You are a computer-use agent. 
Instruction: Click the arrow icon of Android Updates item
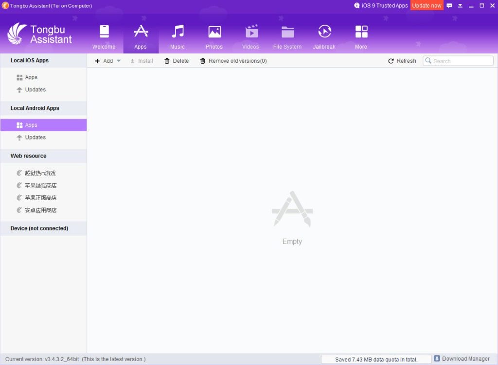tap(19, 138)
